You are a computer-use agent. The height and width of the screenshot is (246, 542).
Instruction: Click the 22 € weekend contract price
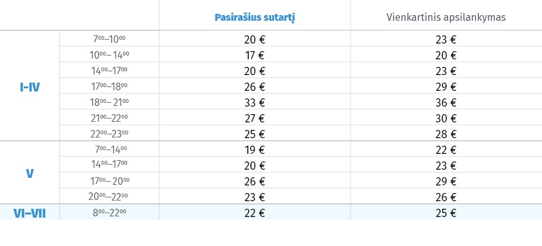[x=255, y=214]
